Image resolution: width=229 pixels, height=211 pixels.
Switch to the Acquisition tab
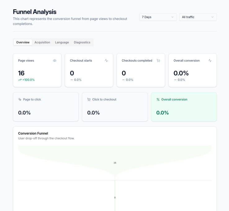pos(42,42)
